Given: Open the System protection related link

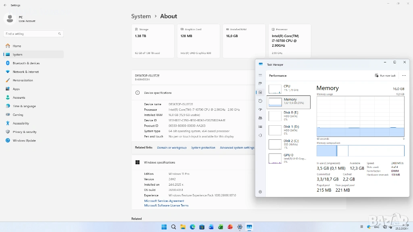Looking at the screenshot, I should point(203,148).
